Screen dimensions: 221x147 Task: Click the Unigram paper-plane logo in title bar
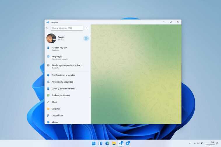tap(48, 22)
